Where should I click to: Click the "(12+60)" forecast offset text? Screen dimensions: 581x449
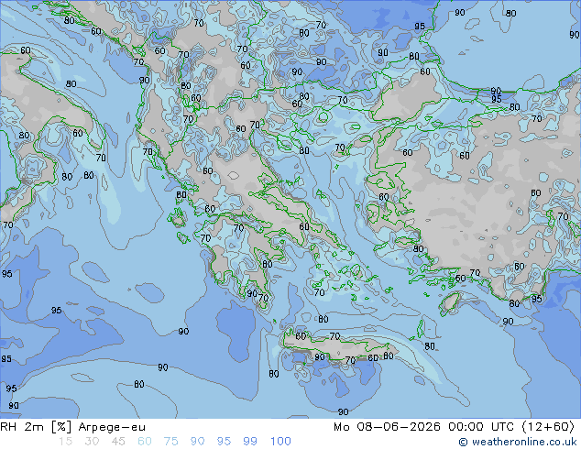[x=548, y=427]
